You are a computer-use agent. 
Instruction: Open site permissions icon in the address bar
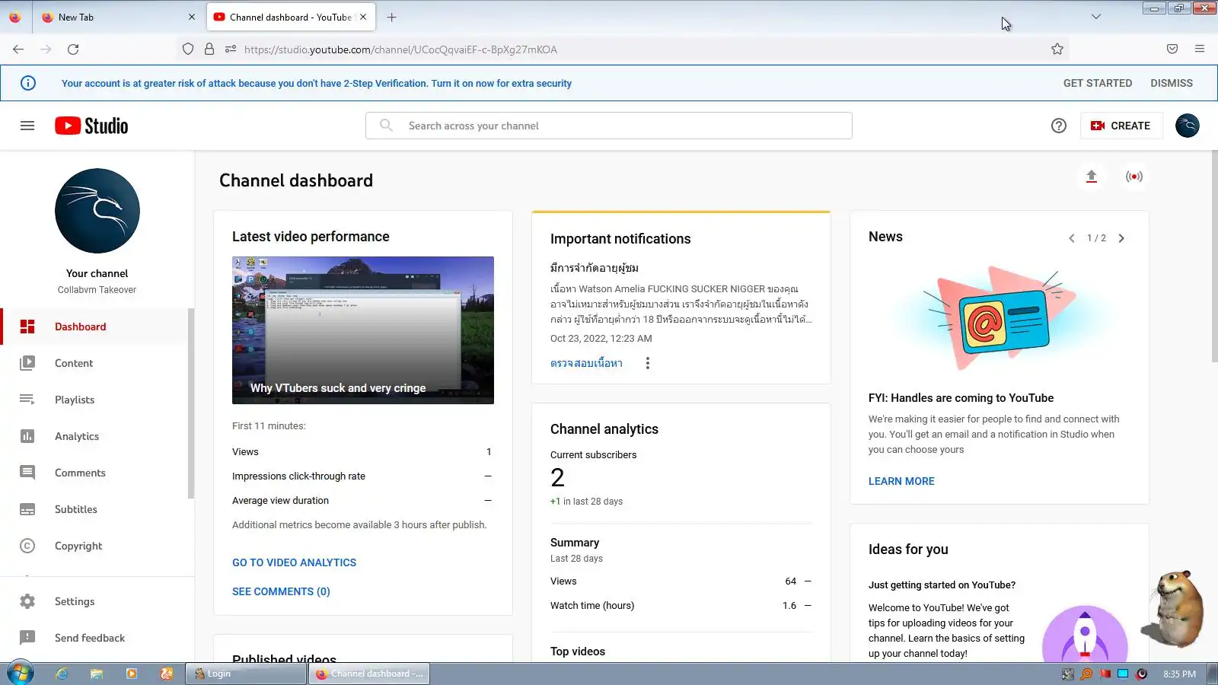click(231, 49)
